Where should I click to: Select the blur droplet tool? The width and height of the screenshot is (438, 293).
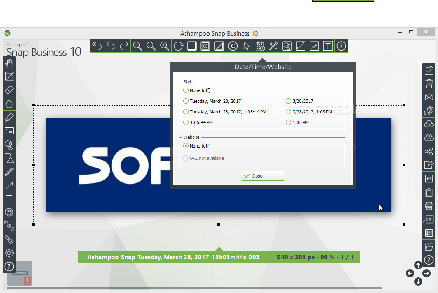(9, 104)
